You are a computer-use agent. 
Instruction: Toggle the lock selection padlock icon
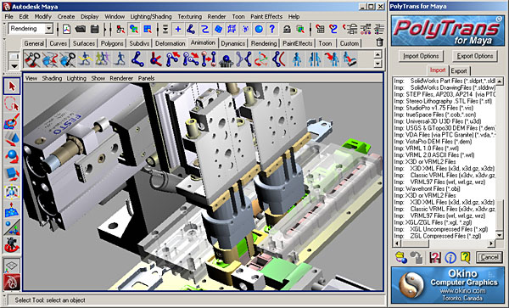287,29
